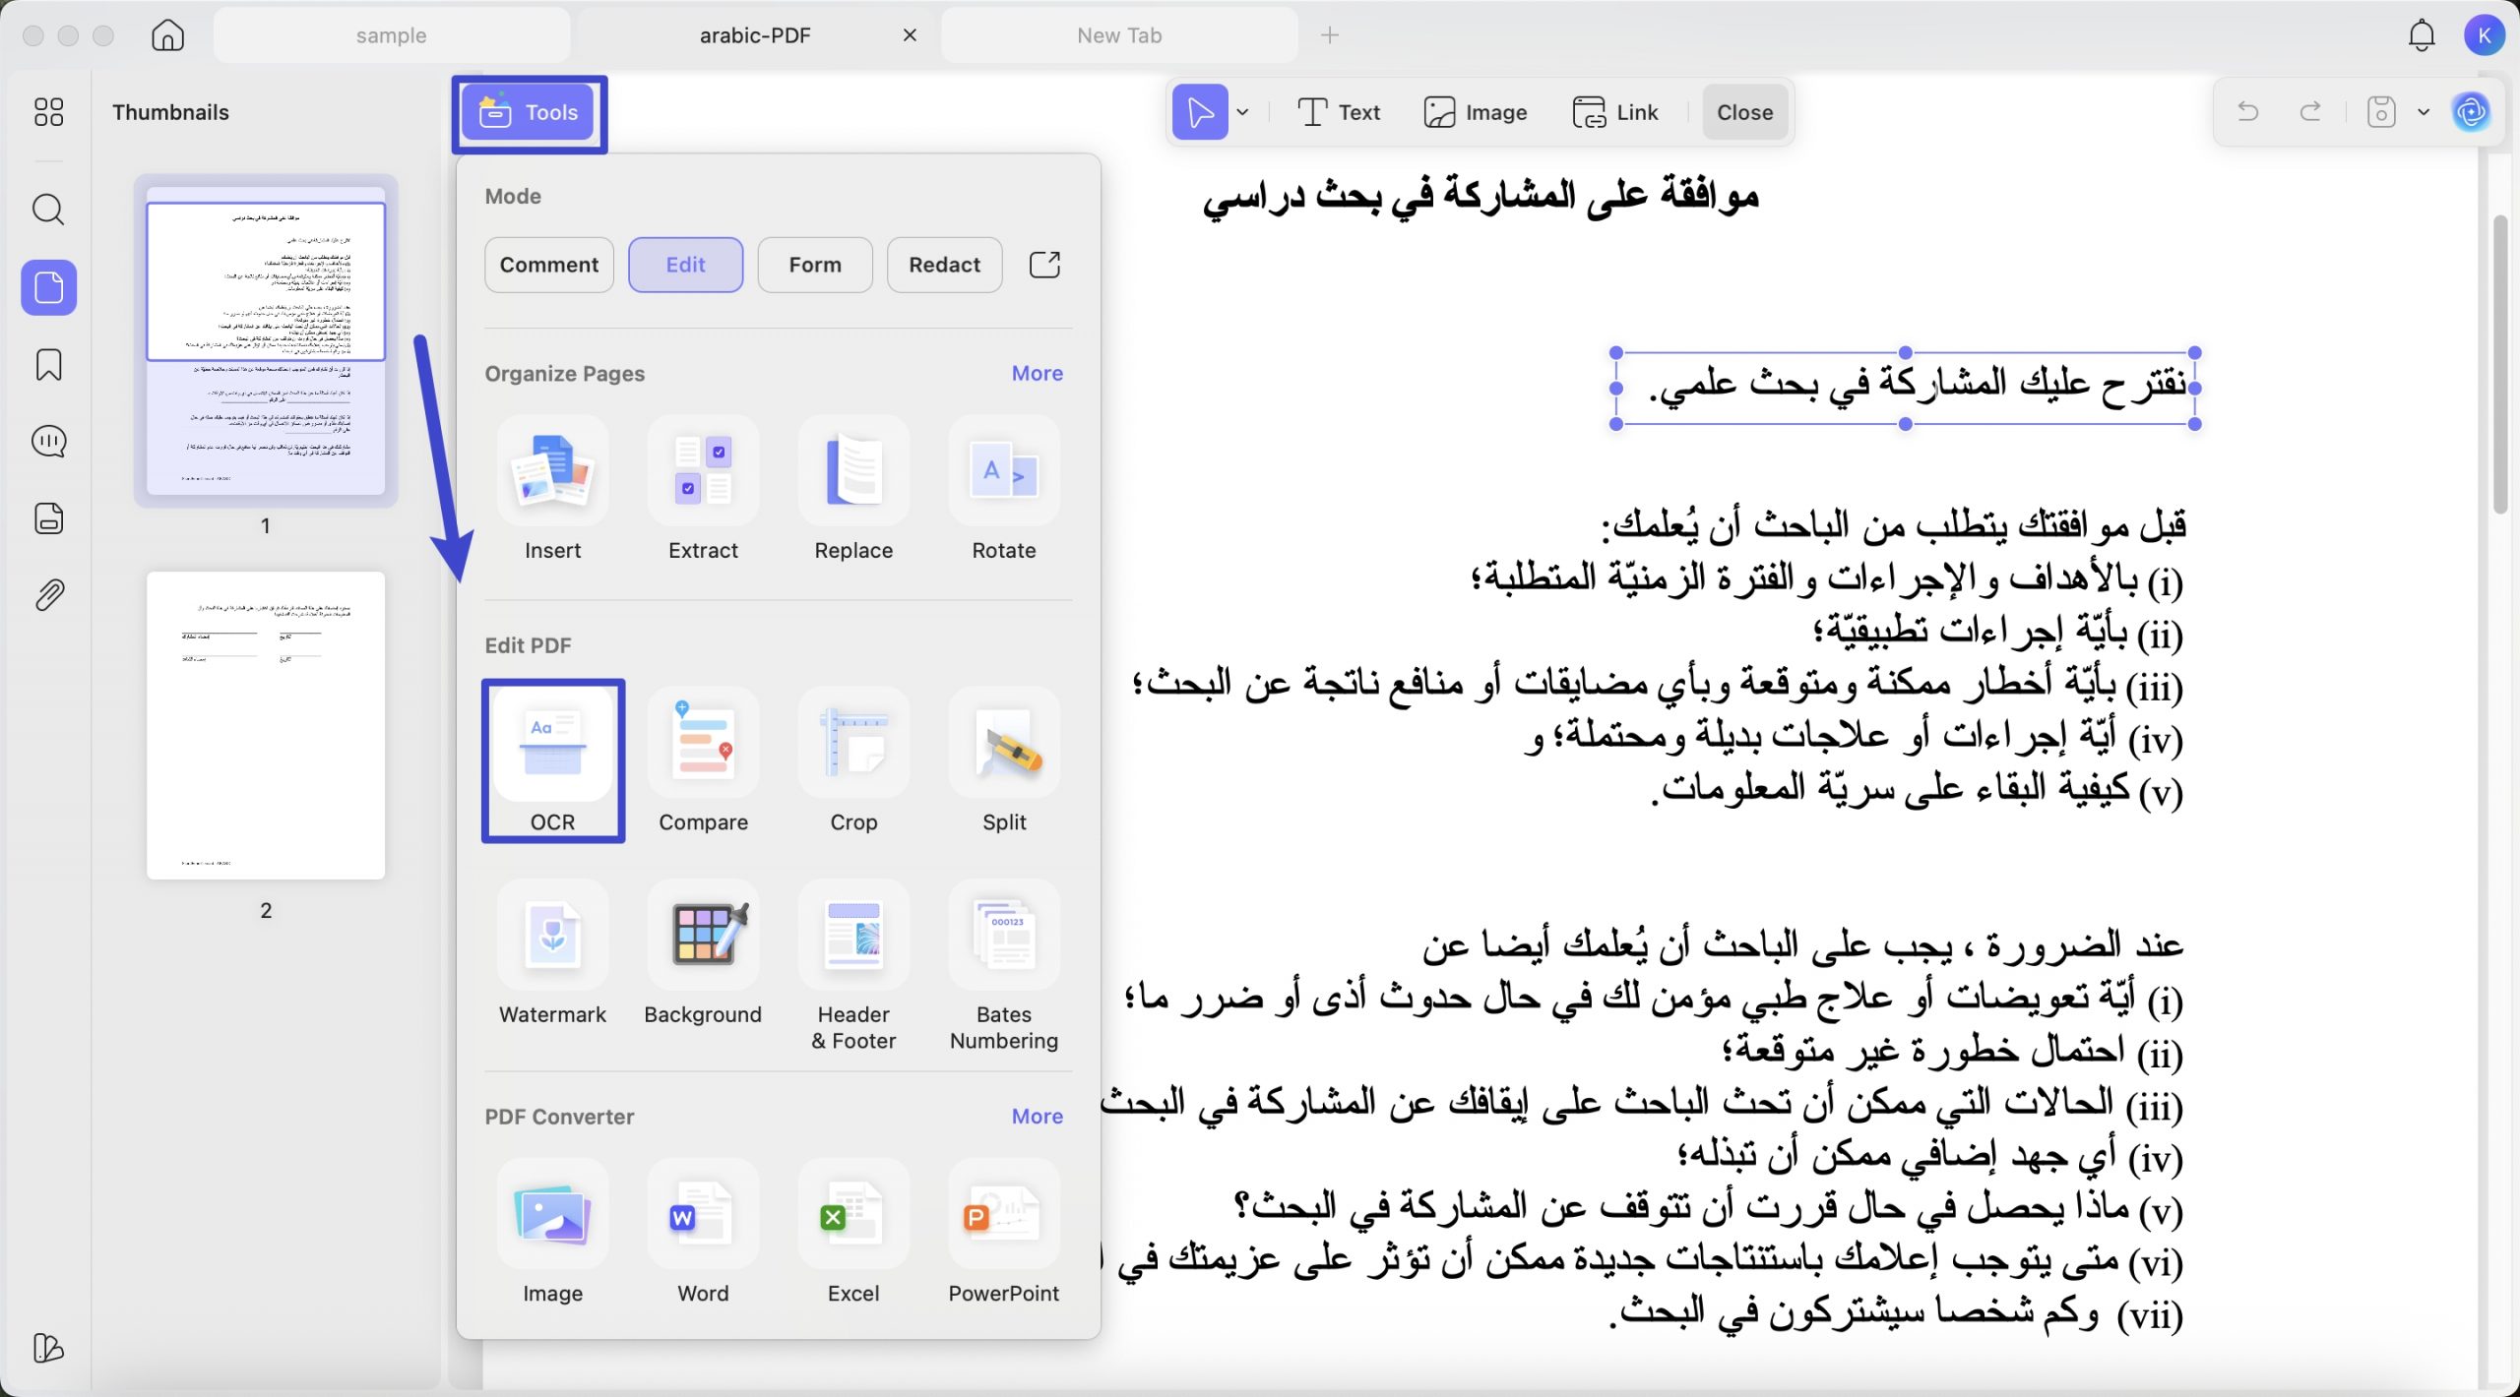The image size is (2520, 1397).
Task: Expand the selection tool dropdown arrow
Action: (x=1243, y=112)
